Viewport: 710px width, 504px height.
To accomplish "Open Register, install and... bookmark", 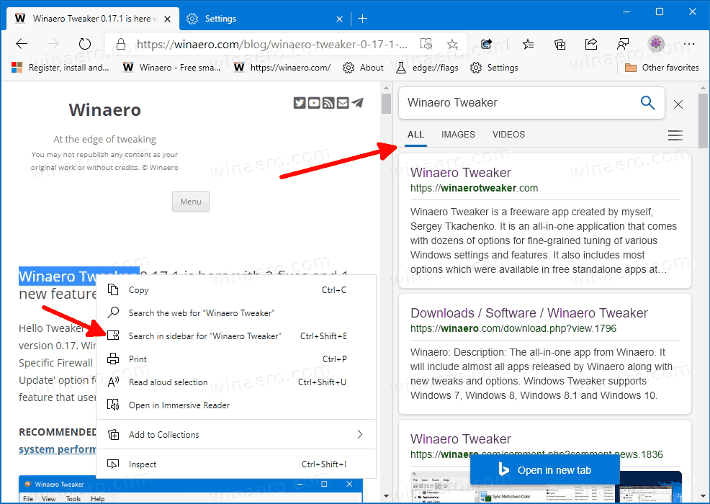I will tap(60, 68).
